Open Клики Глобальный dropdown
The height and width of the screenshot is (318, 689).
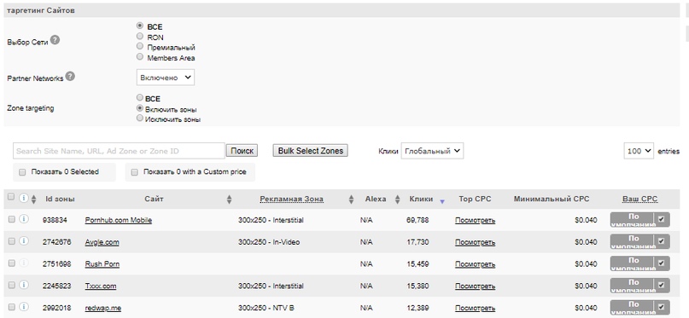(432, 151)
